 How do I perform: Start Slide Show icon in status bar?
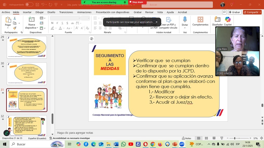pos(222,138)
